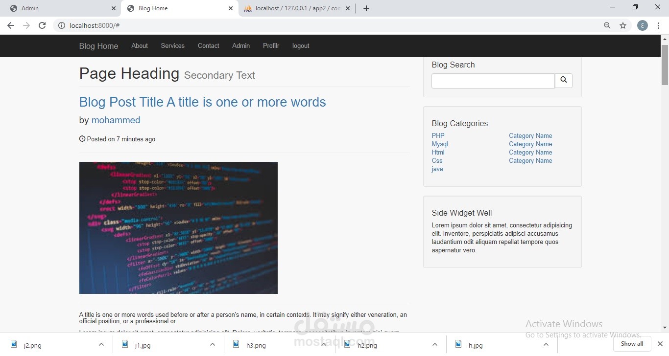Close the Blog Home tab
This screenshot has width=669, height=356.
[x=231, y=8]
